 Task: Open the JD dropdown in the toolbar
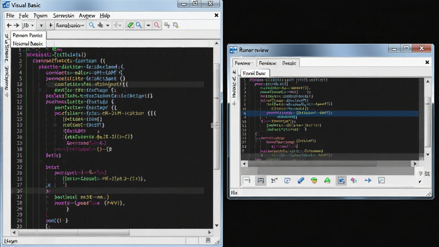pyautogui.click(x=28, y=25)
